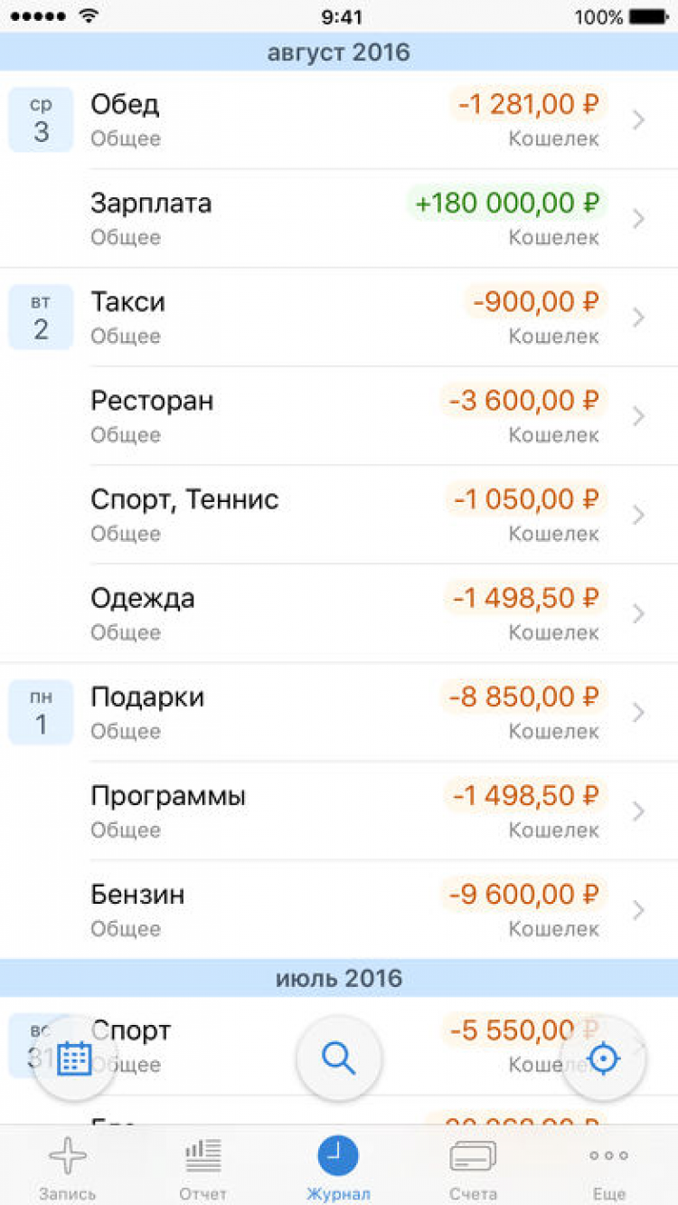
Task: Open the Еще more options tab
Action: click(607, 1165)
